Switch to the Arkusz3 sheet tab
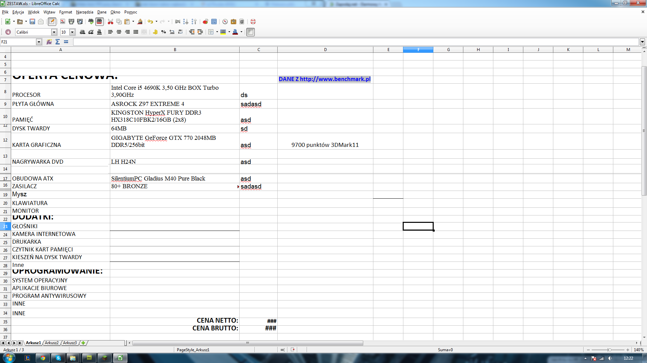This screenshot has height=363, width=647. click(x=70, y=343)
